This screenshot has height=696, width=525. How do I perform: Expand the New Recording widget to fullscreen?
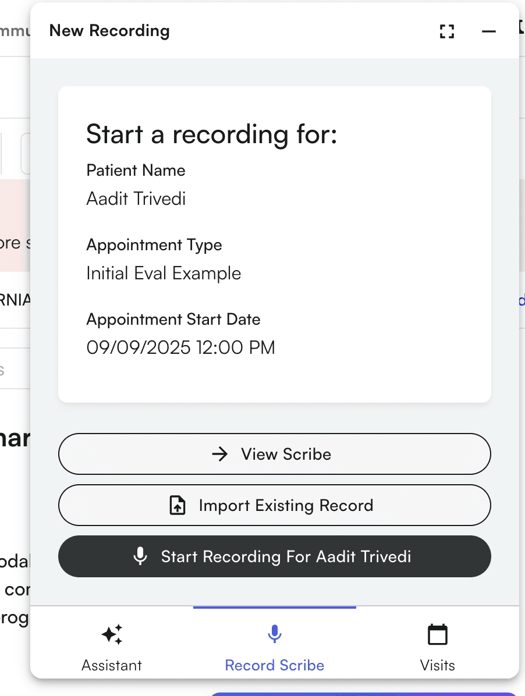tap(446, 31)
